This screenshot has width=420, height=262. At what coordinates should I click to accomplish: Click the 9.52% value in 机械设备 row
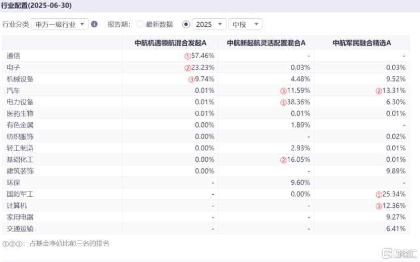click(x=396, y=79)
